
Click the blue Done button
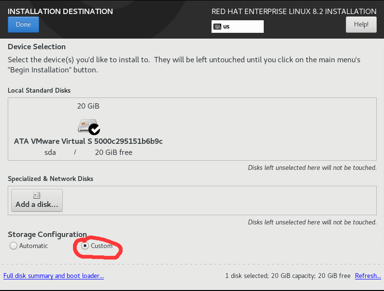23,25
